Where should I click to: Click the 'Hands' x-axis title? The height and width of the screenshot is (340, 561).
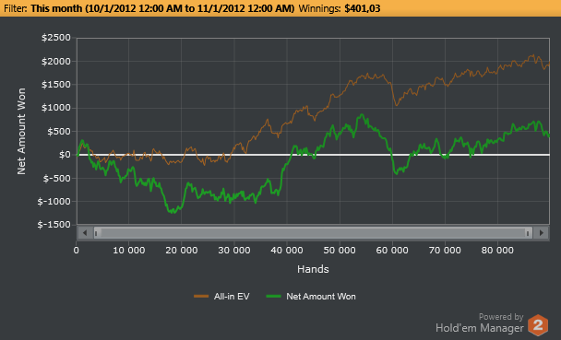point(313,269)
